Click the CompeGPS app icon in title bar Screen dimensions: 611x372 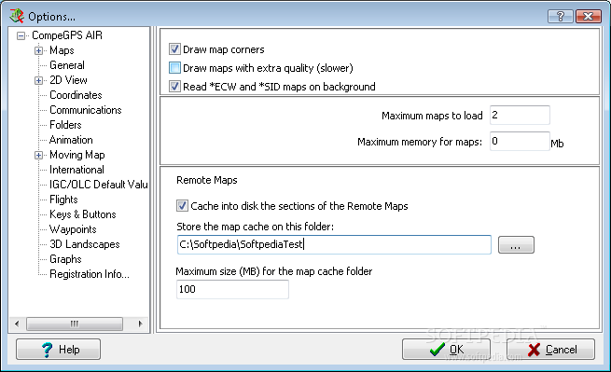pos(17,16)
